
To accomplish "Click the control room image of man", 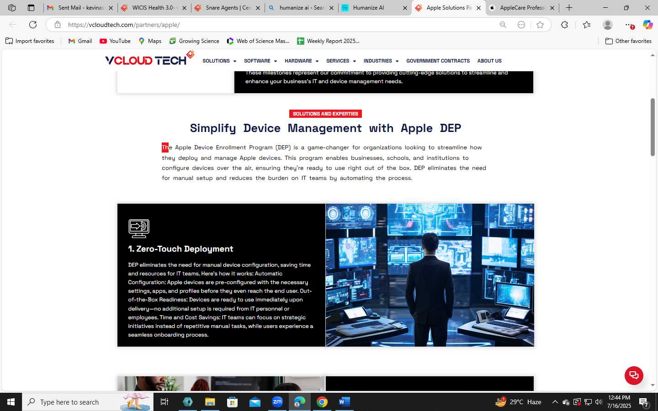I will (x=430, y=275).
